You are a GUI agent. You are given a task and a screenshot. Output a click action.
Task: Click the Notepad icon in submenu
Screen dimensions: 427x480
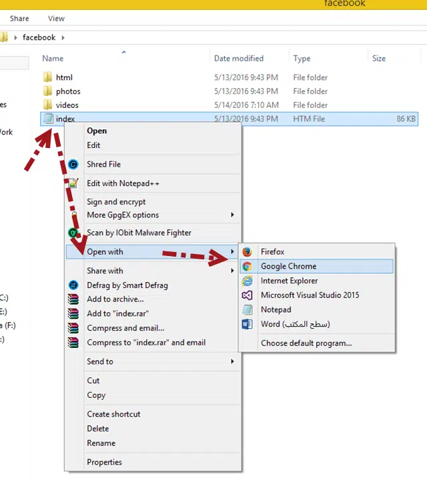tap(247, 309)
